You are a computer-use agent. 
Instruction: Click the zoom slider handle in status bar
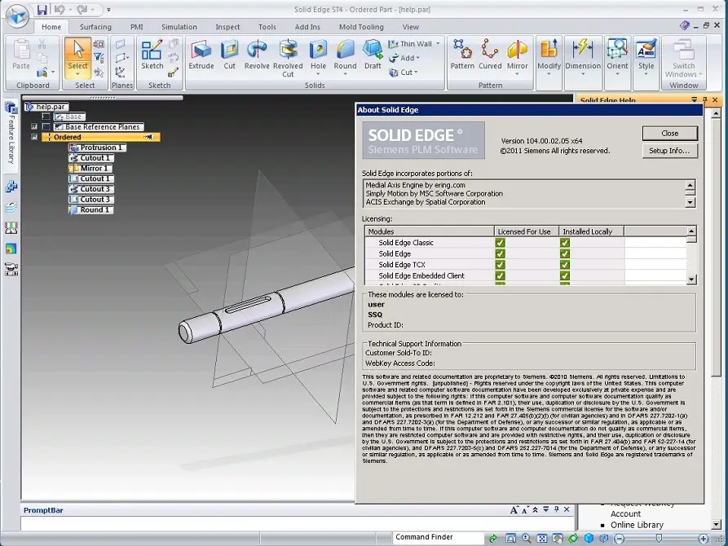[659, 538]
